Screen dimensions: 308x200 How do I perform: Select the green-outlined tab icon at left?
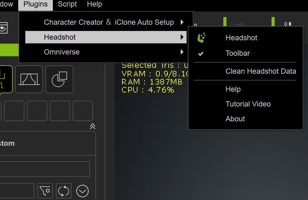coord(6,79)
